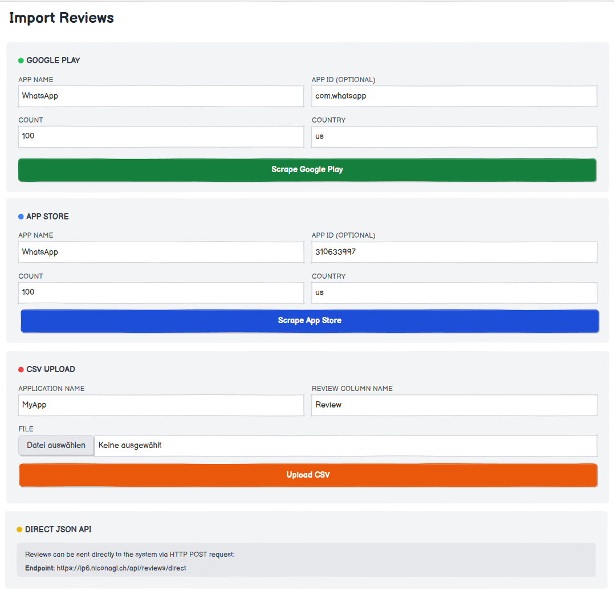Click the Google Play 'APP ID (OPTIONAL)' label

click(x=343, y=80)
